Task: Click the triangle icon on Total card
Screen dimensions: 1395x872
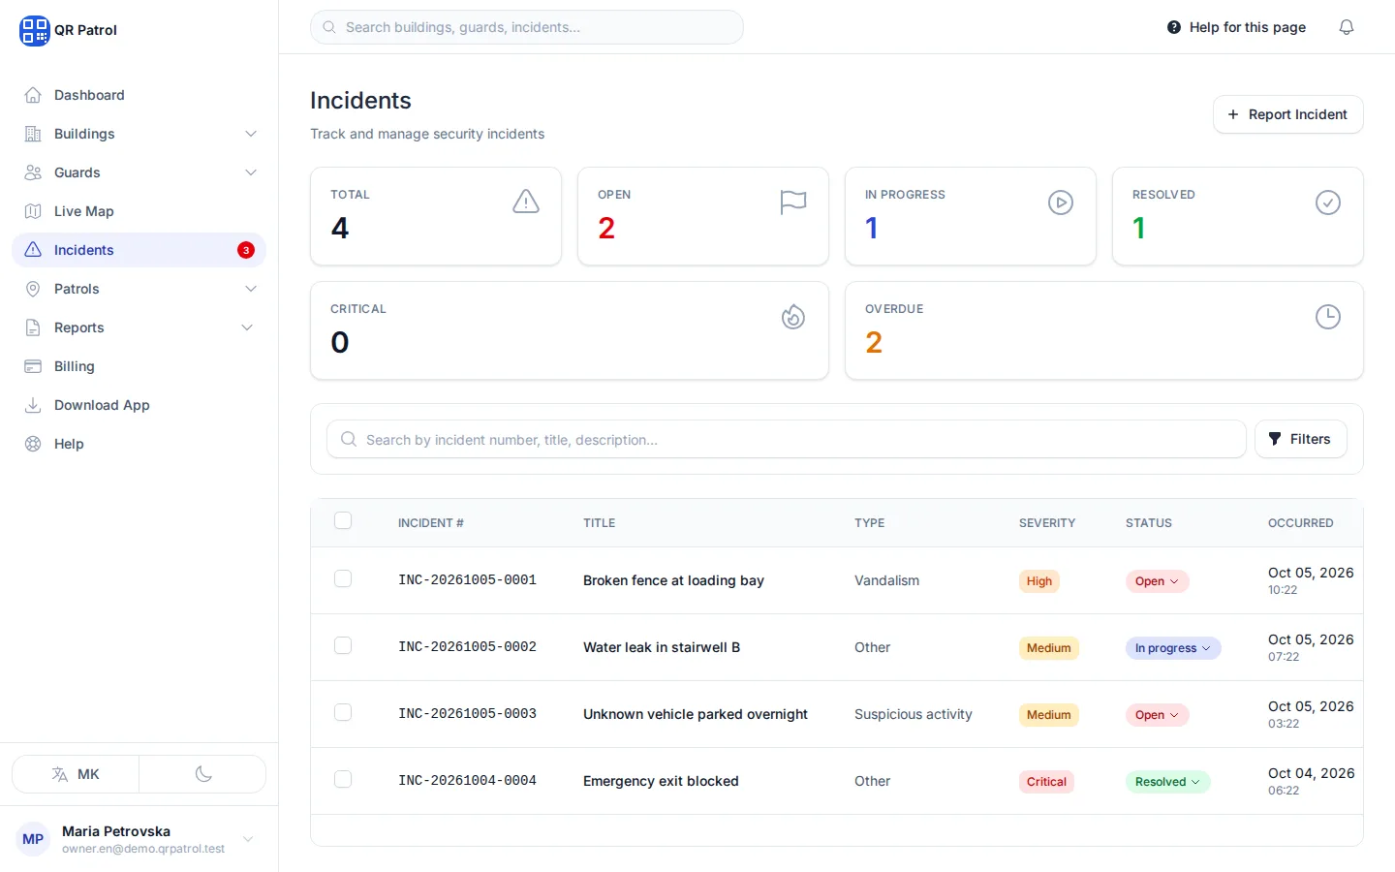Action: 526,202
